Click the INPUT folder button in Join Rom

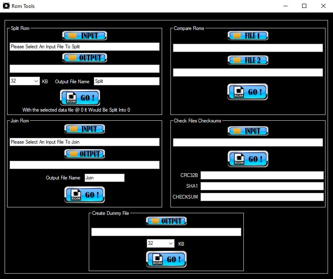[x=85, y=129]
